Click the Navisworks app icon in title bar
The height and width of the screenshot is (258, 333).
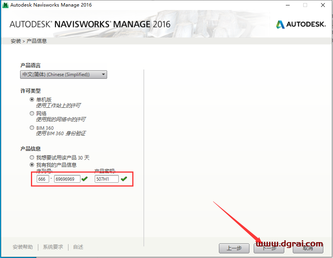pos(5,5)
